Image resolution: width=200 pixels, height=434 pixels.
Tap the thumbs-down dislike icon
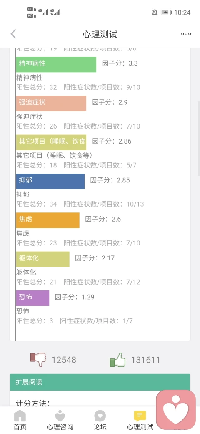tap(38, 360)
